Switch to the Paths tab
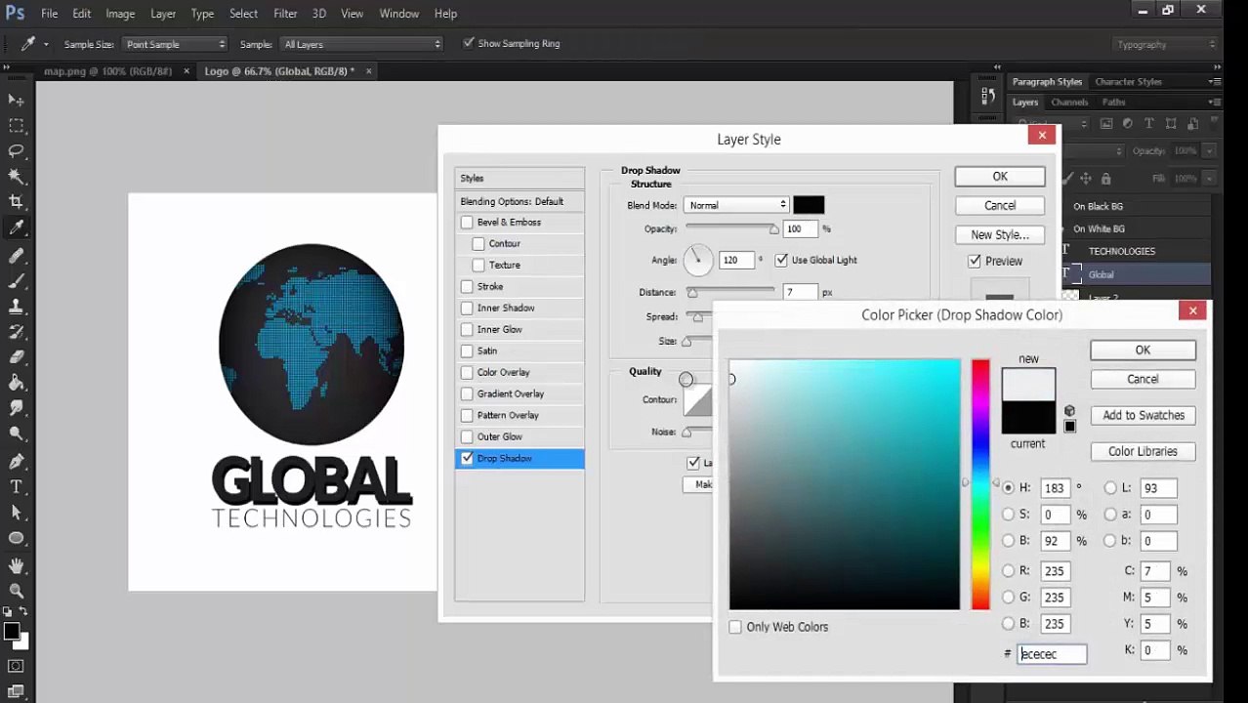 click(1113, 102)
